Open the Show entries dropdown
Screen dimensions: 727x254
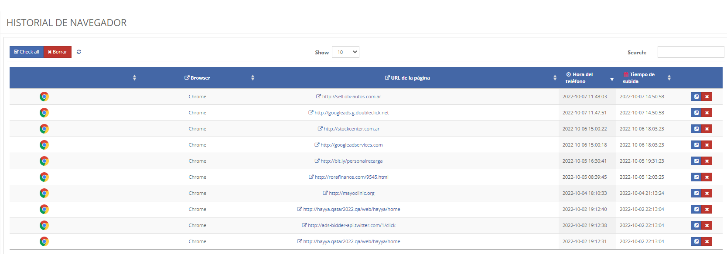[345, 52]
